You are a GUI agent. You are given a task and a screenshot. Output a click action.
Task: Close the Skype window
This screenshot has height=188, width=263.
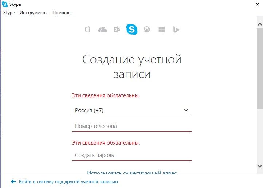coord(258,4)
